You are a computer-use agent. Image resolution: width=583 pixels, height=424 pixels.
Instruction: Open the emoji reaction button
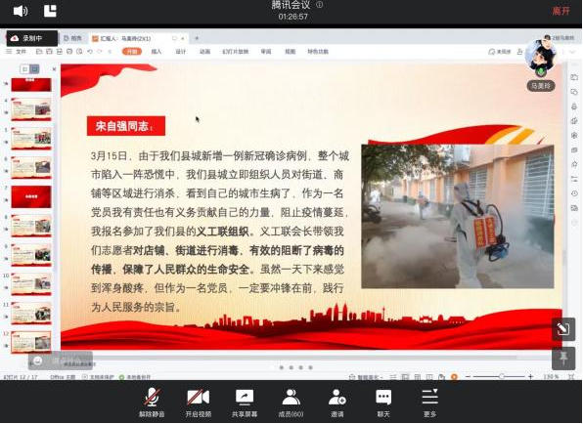pos(38,360)
